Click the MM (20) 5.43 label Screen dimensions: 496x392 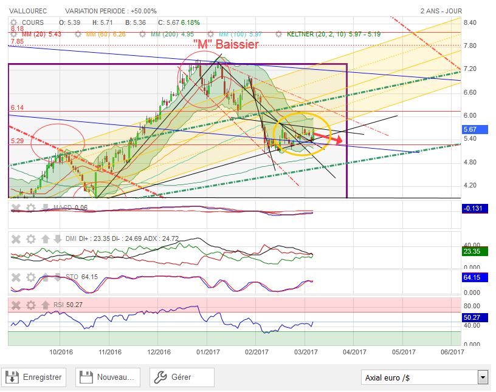click(x=41, y=34)
